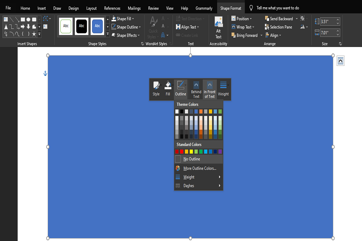Click the scribble drawing tool
Viewport: 362px width, 241px height.
[5, 33]
